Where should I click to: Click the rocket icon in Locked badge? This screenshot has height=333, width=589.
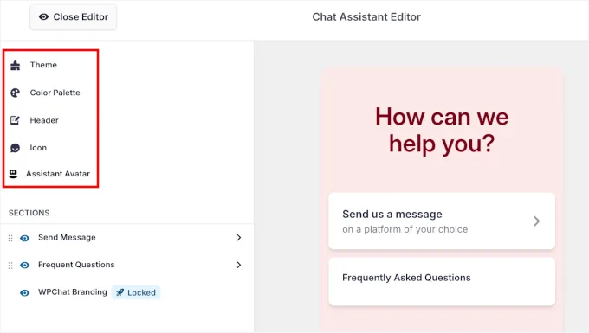pos(120,292)
